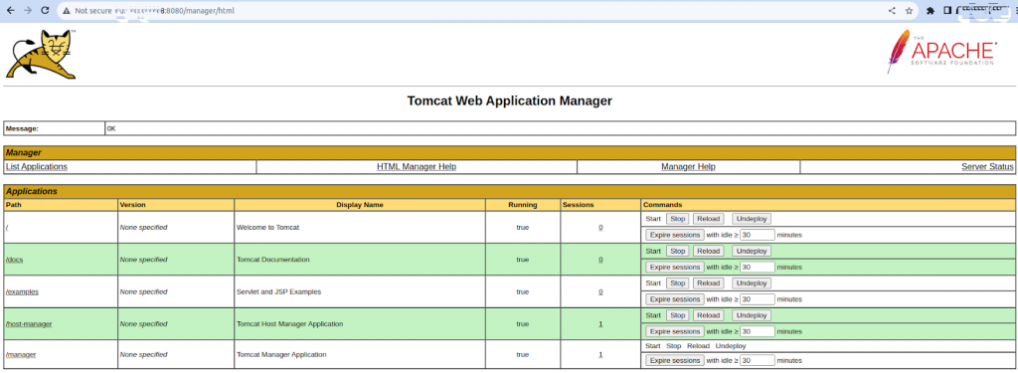Viewport: 1018px width, 373px height.
Task: Stop the /host-manager application
Action: (677, 315)
